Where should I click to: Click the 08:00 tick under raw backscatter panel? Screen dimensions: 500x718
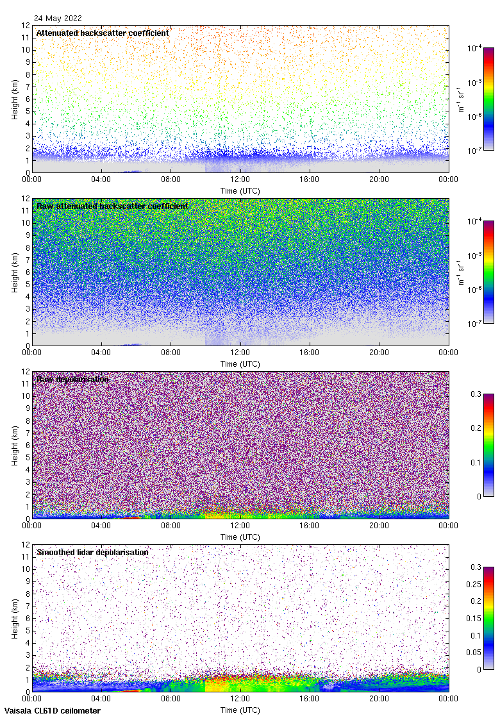(x=171, y=353)
